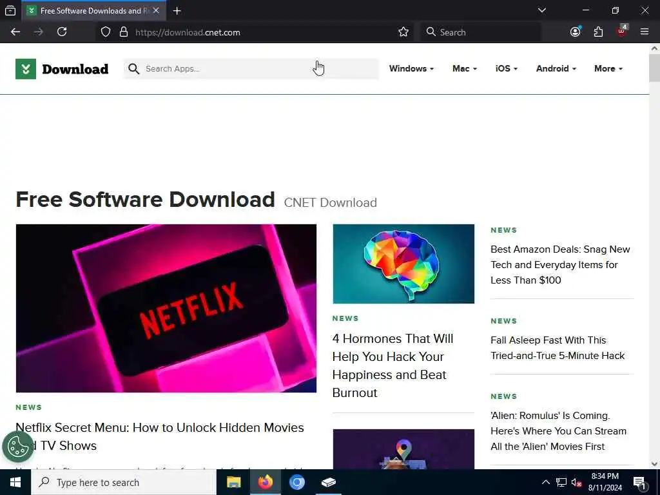Open the map pin article thumbnail
This screenshot has width=660, height=495.
tap(403, 449)
